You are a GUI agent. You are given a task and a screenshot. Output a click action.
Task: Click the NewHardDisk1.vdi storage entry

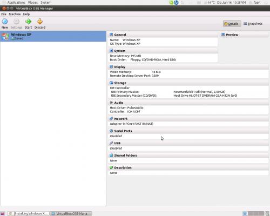(199, 92)
